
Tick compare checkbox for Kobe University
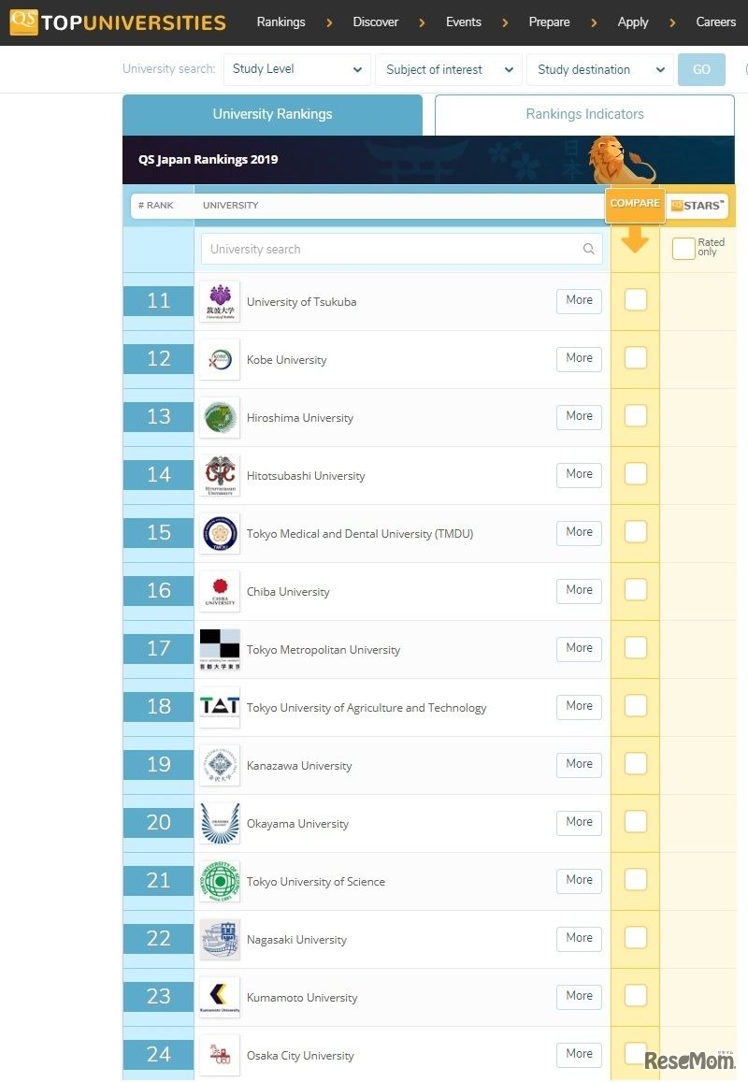point(636,357)
